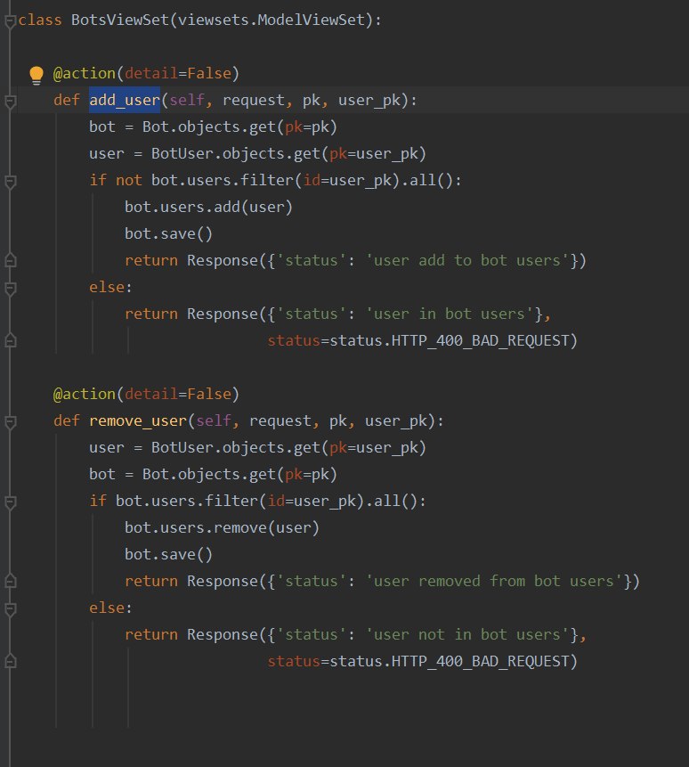Collapse the BotsViewSet class fold marker
This screenshot has width=689, height=767.
[x=10, y=21]
